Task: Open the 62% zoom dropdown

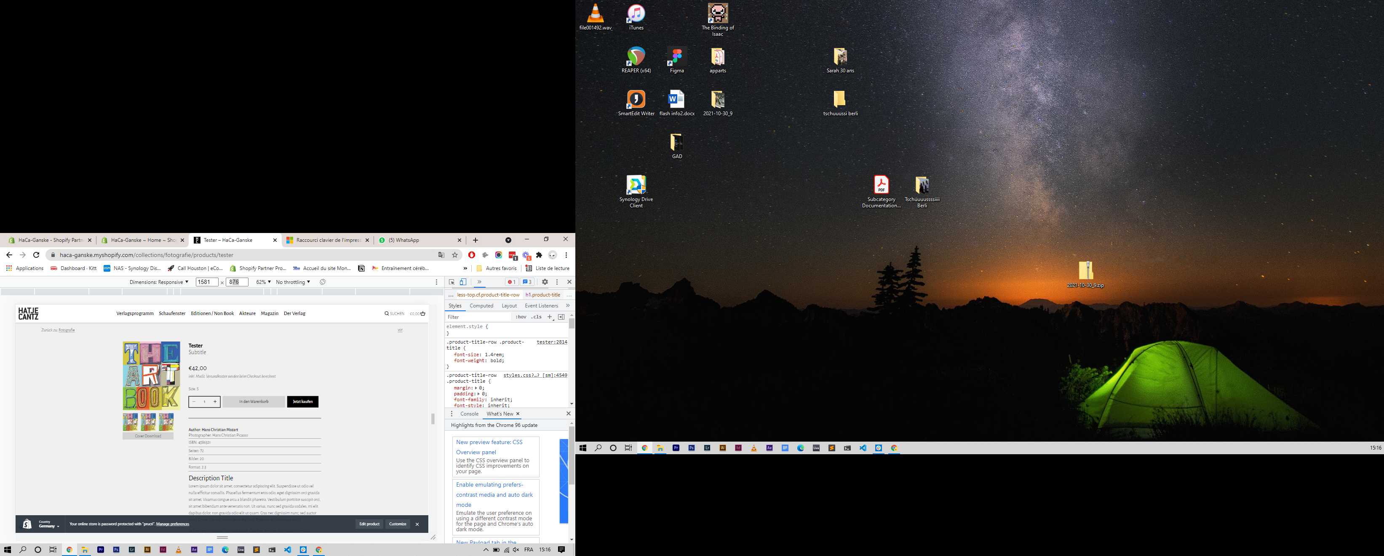Action: [263, 282]
